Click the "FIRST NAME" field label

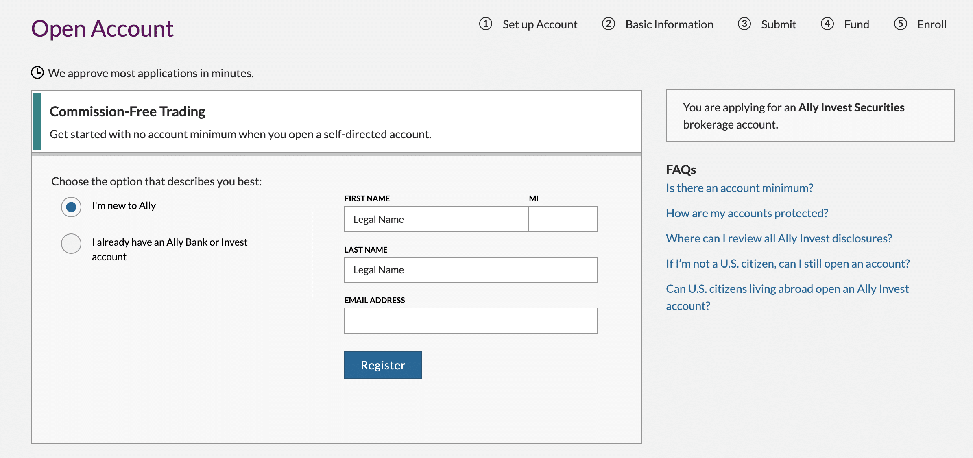point(367,198)
